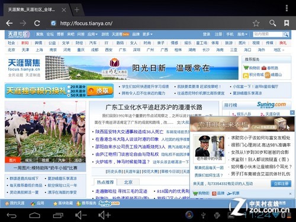Click the 注册 register link

click(x=218, y=34)
